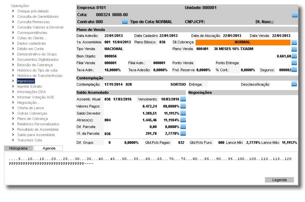Viewport: 305px width, 202px height.
Task: Open Histórico do Tipo de cota
Action: pyautogui.click(x=37, y=70)
